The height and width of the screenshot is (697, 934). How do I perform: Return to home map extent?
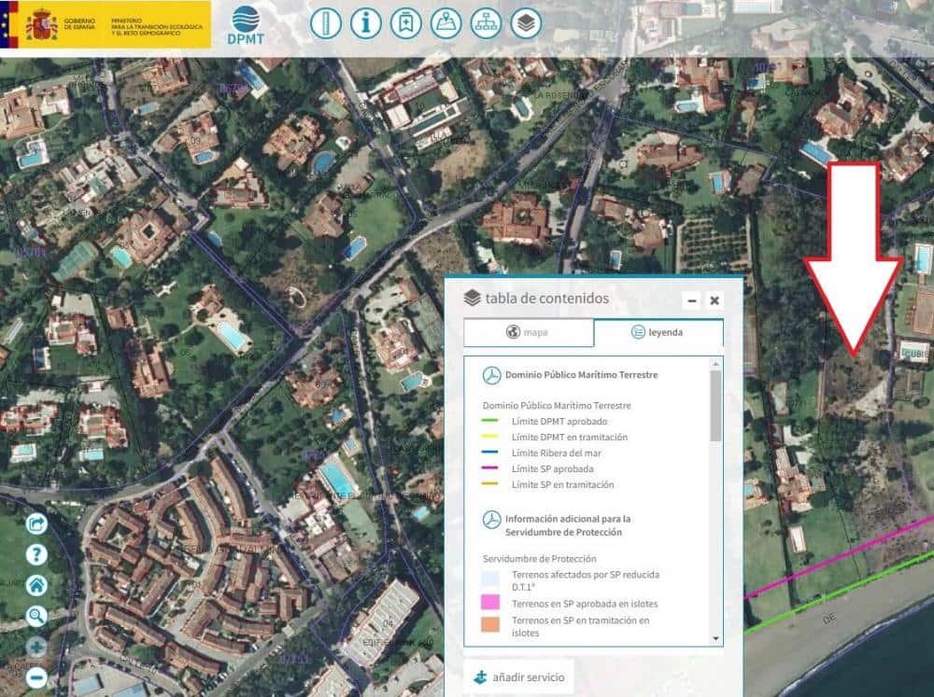click(x=36, y=586)
